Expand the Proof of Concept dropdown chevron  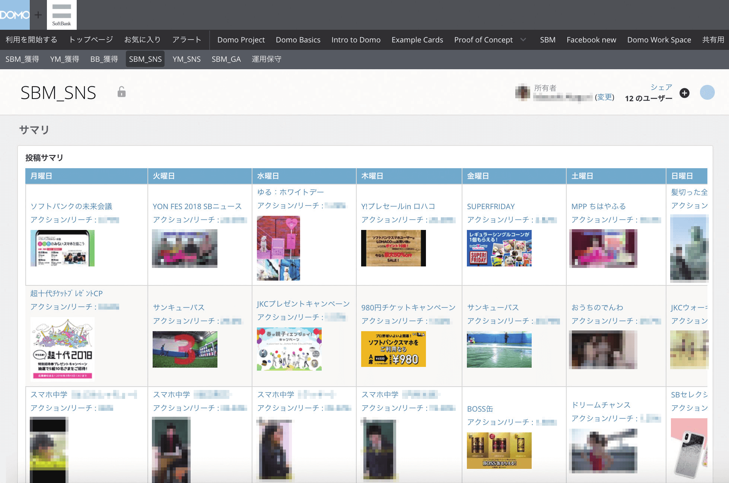click(523, 39)
